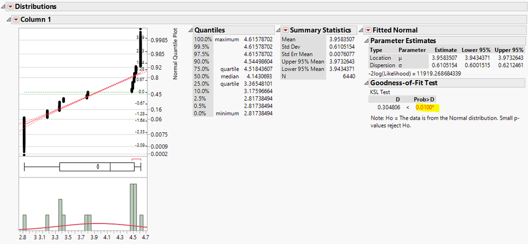528x244 pixels.
Task: Click the mean diamond in the box plot
Action: [98, 167]
